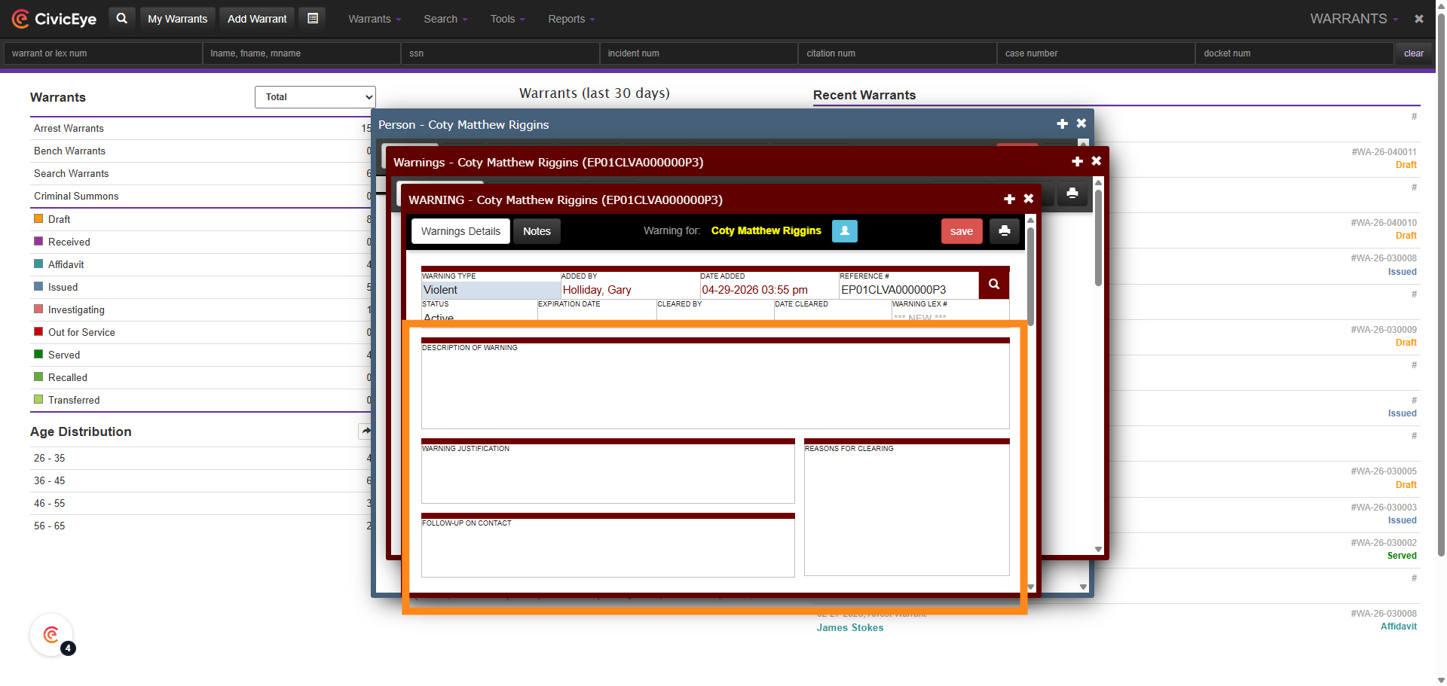Click the Age Distribution share arrow icon
This screenshot has height=686, width=1447.
tap(366, 431)
